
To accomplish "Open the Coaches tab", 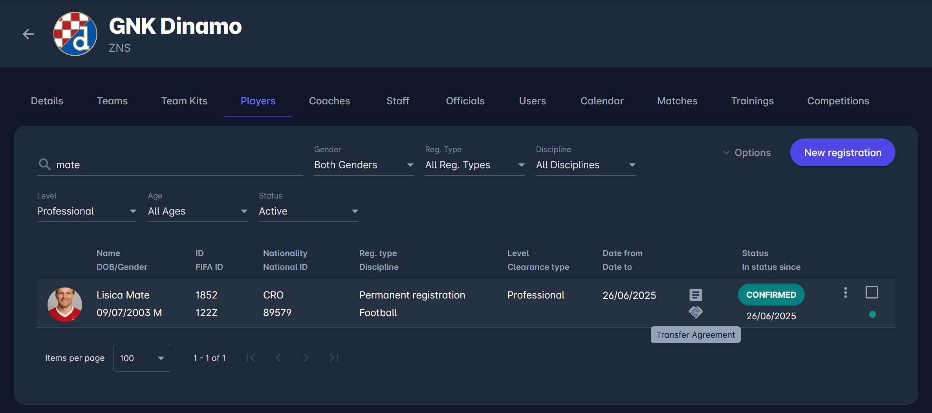I will (x=330, y=101).
